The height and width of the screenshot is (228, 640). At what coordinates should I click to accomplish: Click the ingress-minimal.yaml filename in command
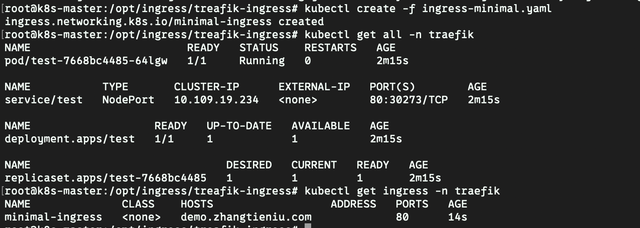coord(487,9)
